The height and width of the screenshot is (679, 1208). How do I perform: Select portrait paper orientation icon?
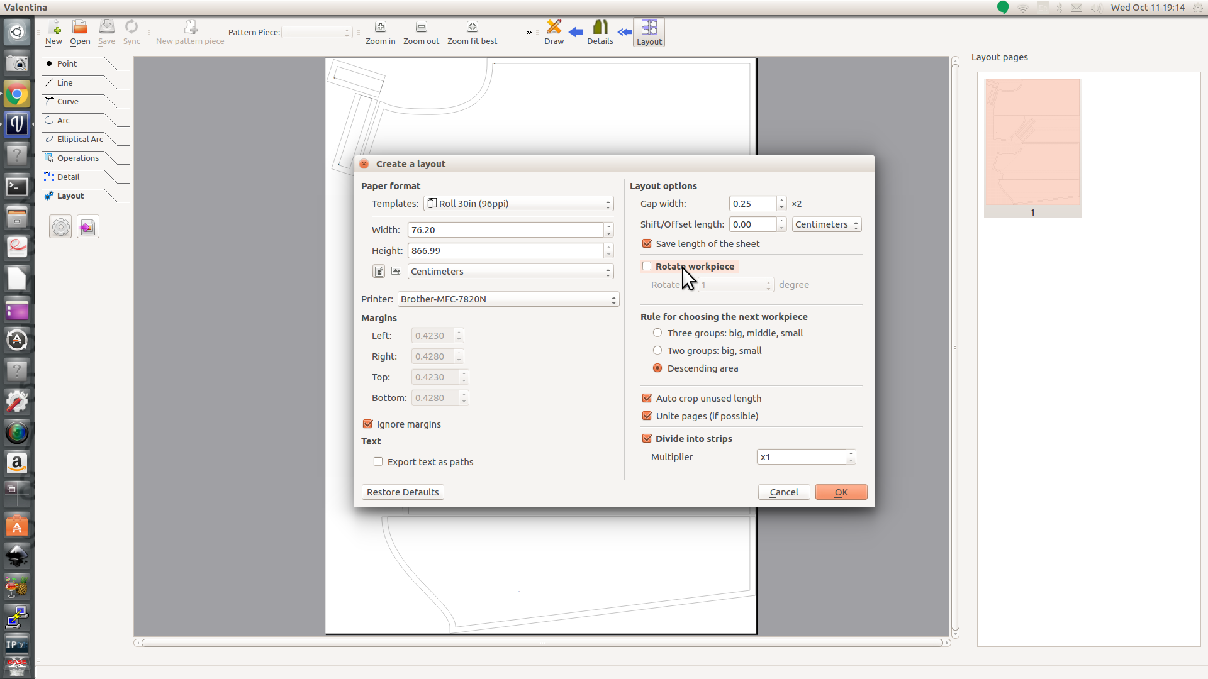pyautogui.click(x=379, y=272)
